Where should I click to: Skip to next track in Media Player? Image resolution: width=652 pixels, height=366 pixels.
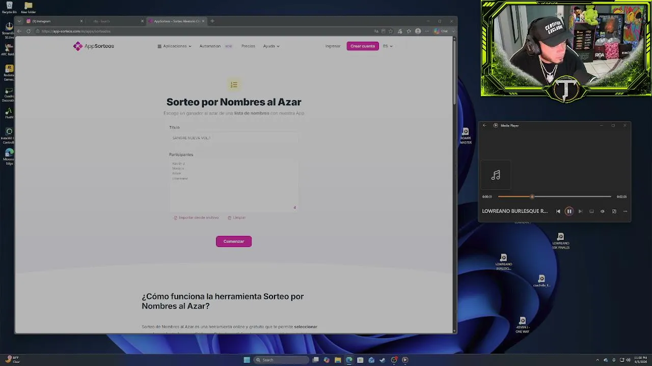pos(580,211)
